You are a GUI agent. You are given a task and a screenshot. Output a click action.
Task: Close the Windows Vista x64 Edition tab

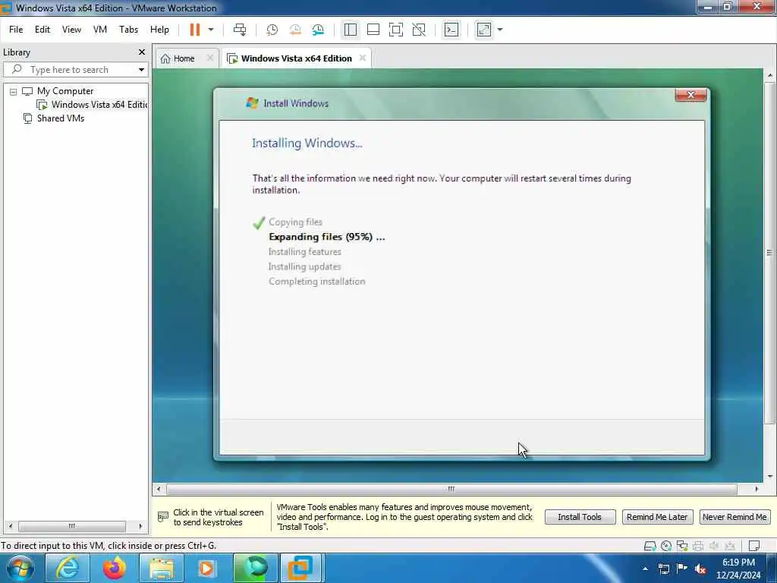pos(363,58)
